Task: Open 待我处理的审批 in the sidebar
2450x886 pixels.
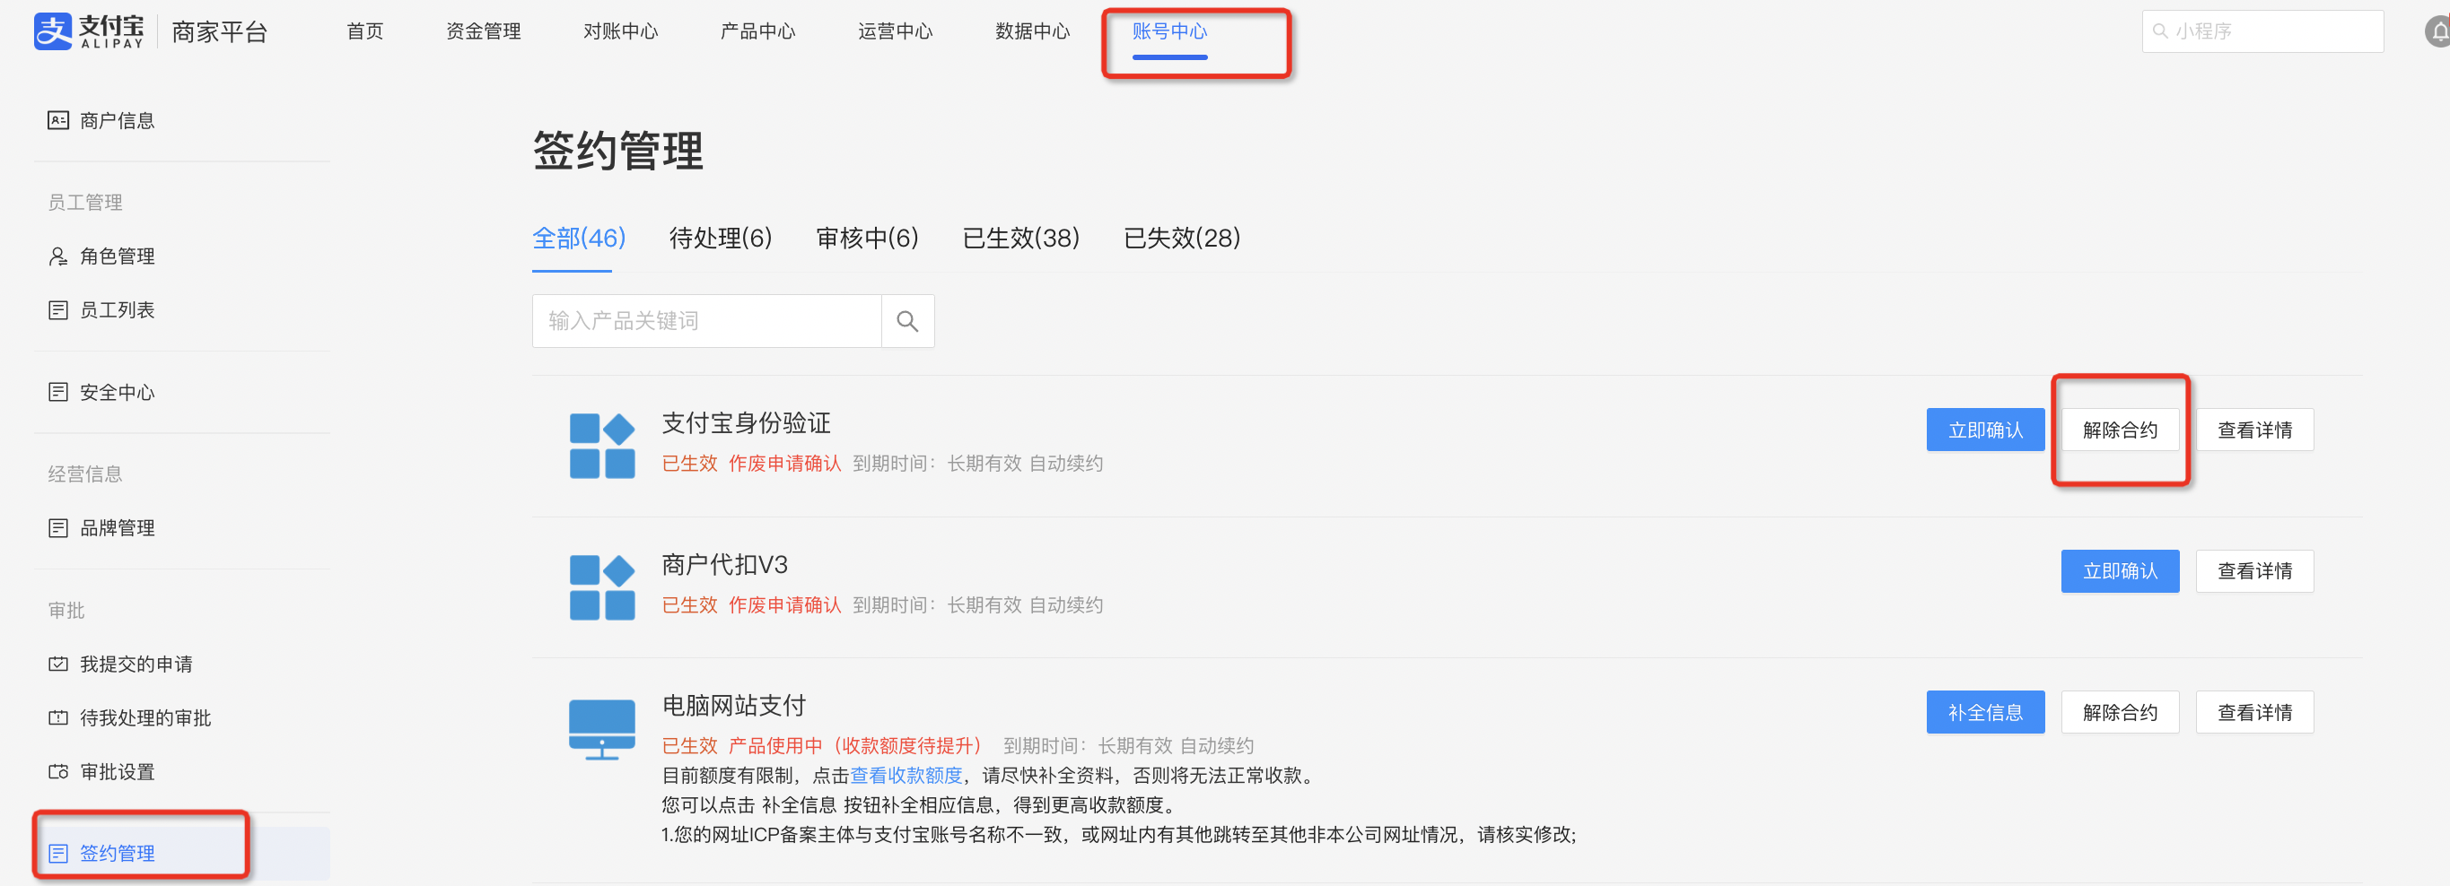Action: click(145, 717)
